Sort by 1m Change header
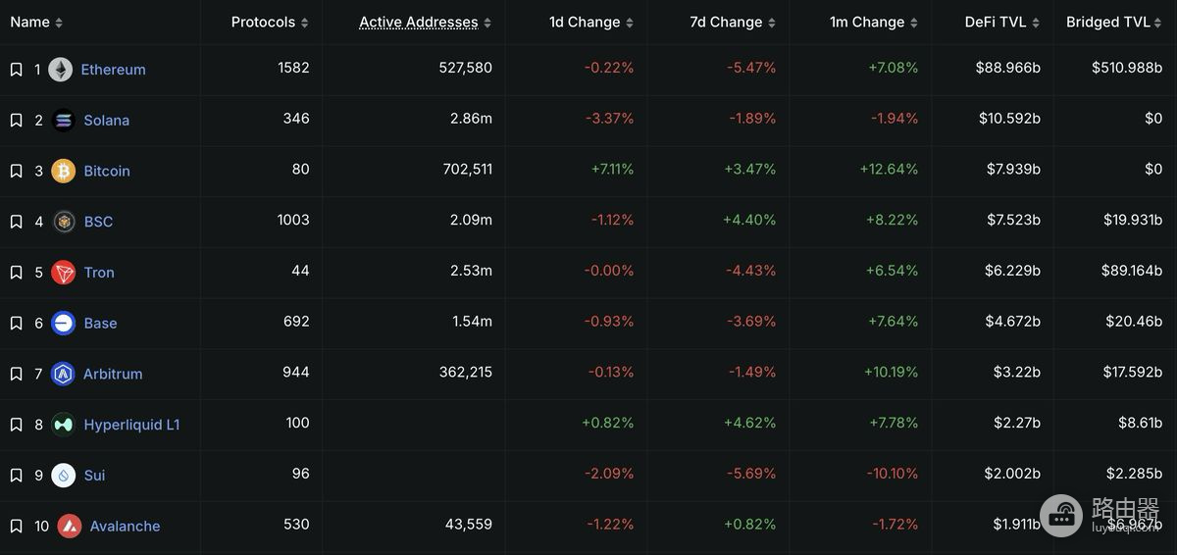Screen dimensions: 1177x555 coord(874,22)
